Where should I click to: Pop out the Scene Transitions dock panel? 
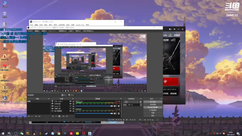(141, 99)
